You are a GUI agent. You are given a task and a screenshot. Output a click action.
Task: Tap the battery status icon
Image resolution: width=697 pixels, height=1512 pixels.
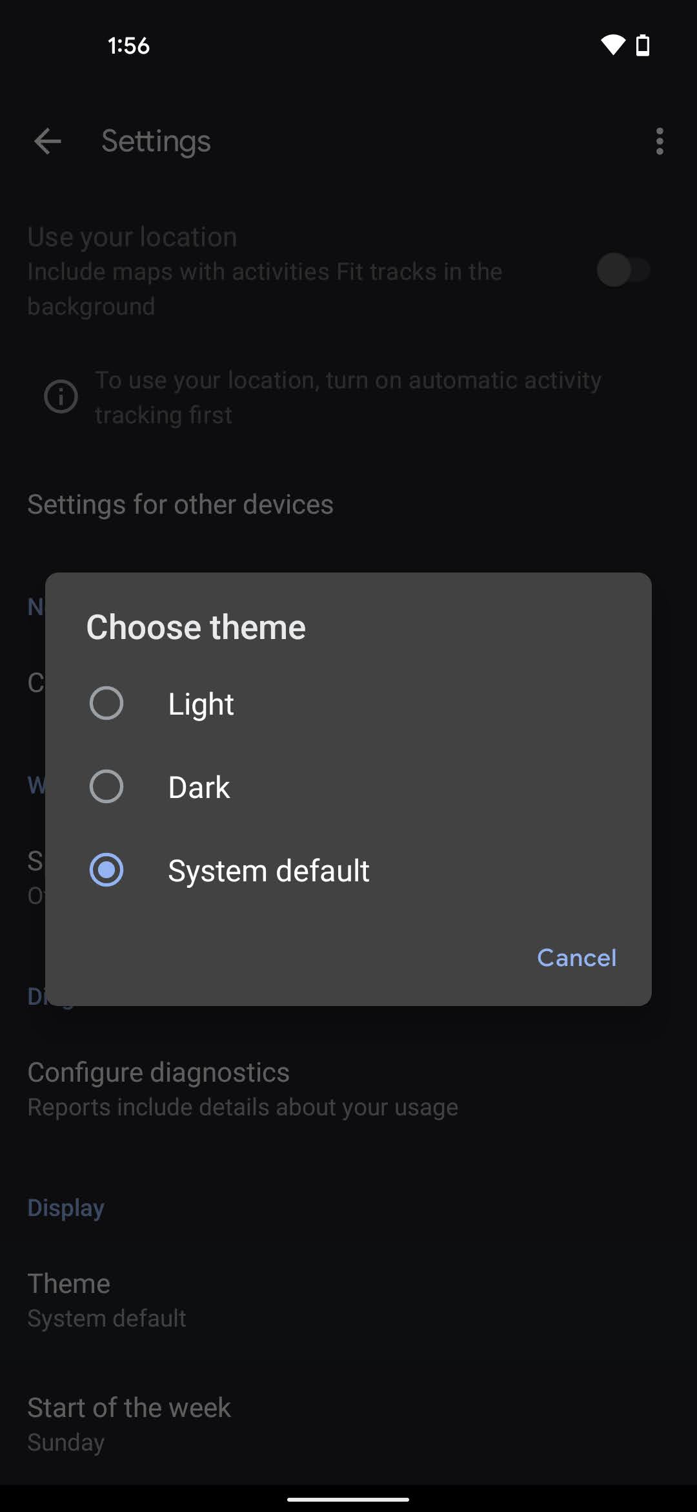643,45
